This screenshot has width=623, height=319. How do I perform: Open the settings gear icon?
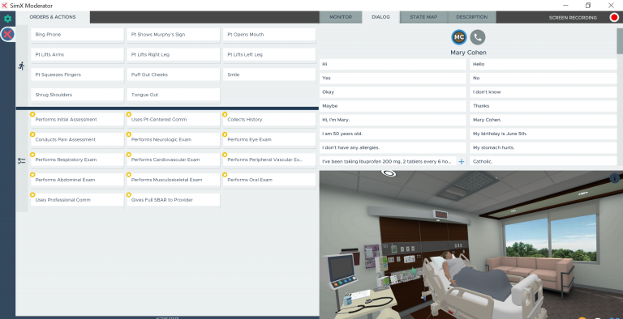[x=7, y=19]
